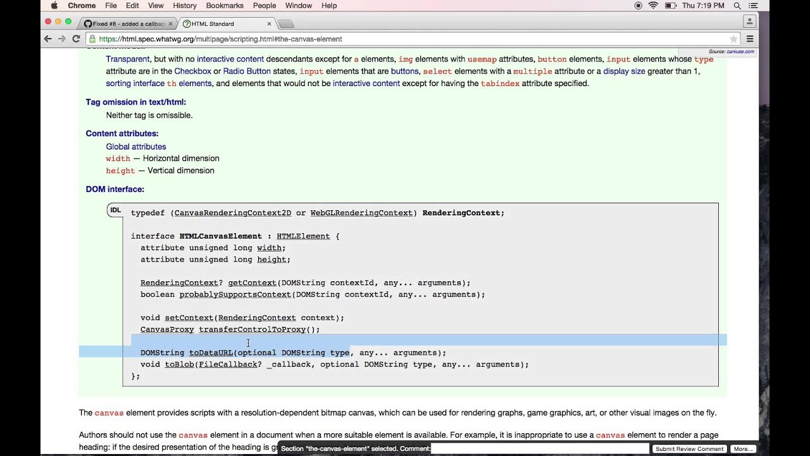
Task: Click the Chrome profile avatar button
Action: [x=750, y=21]
